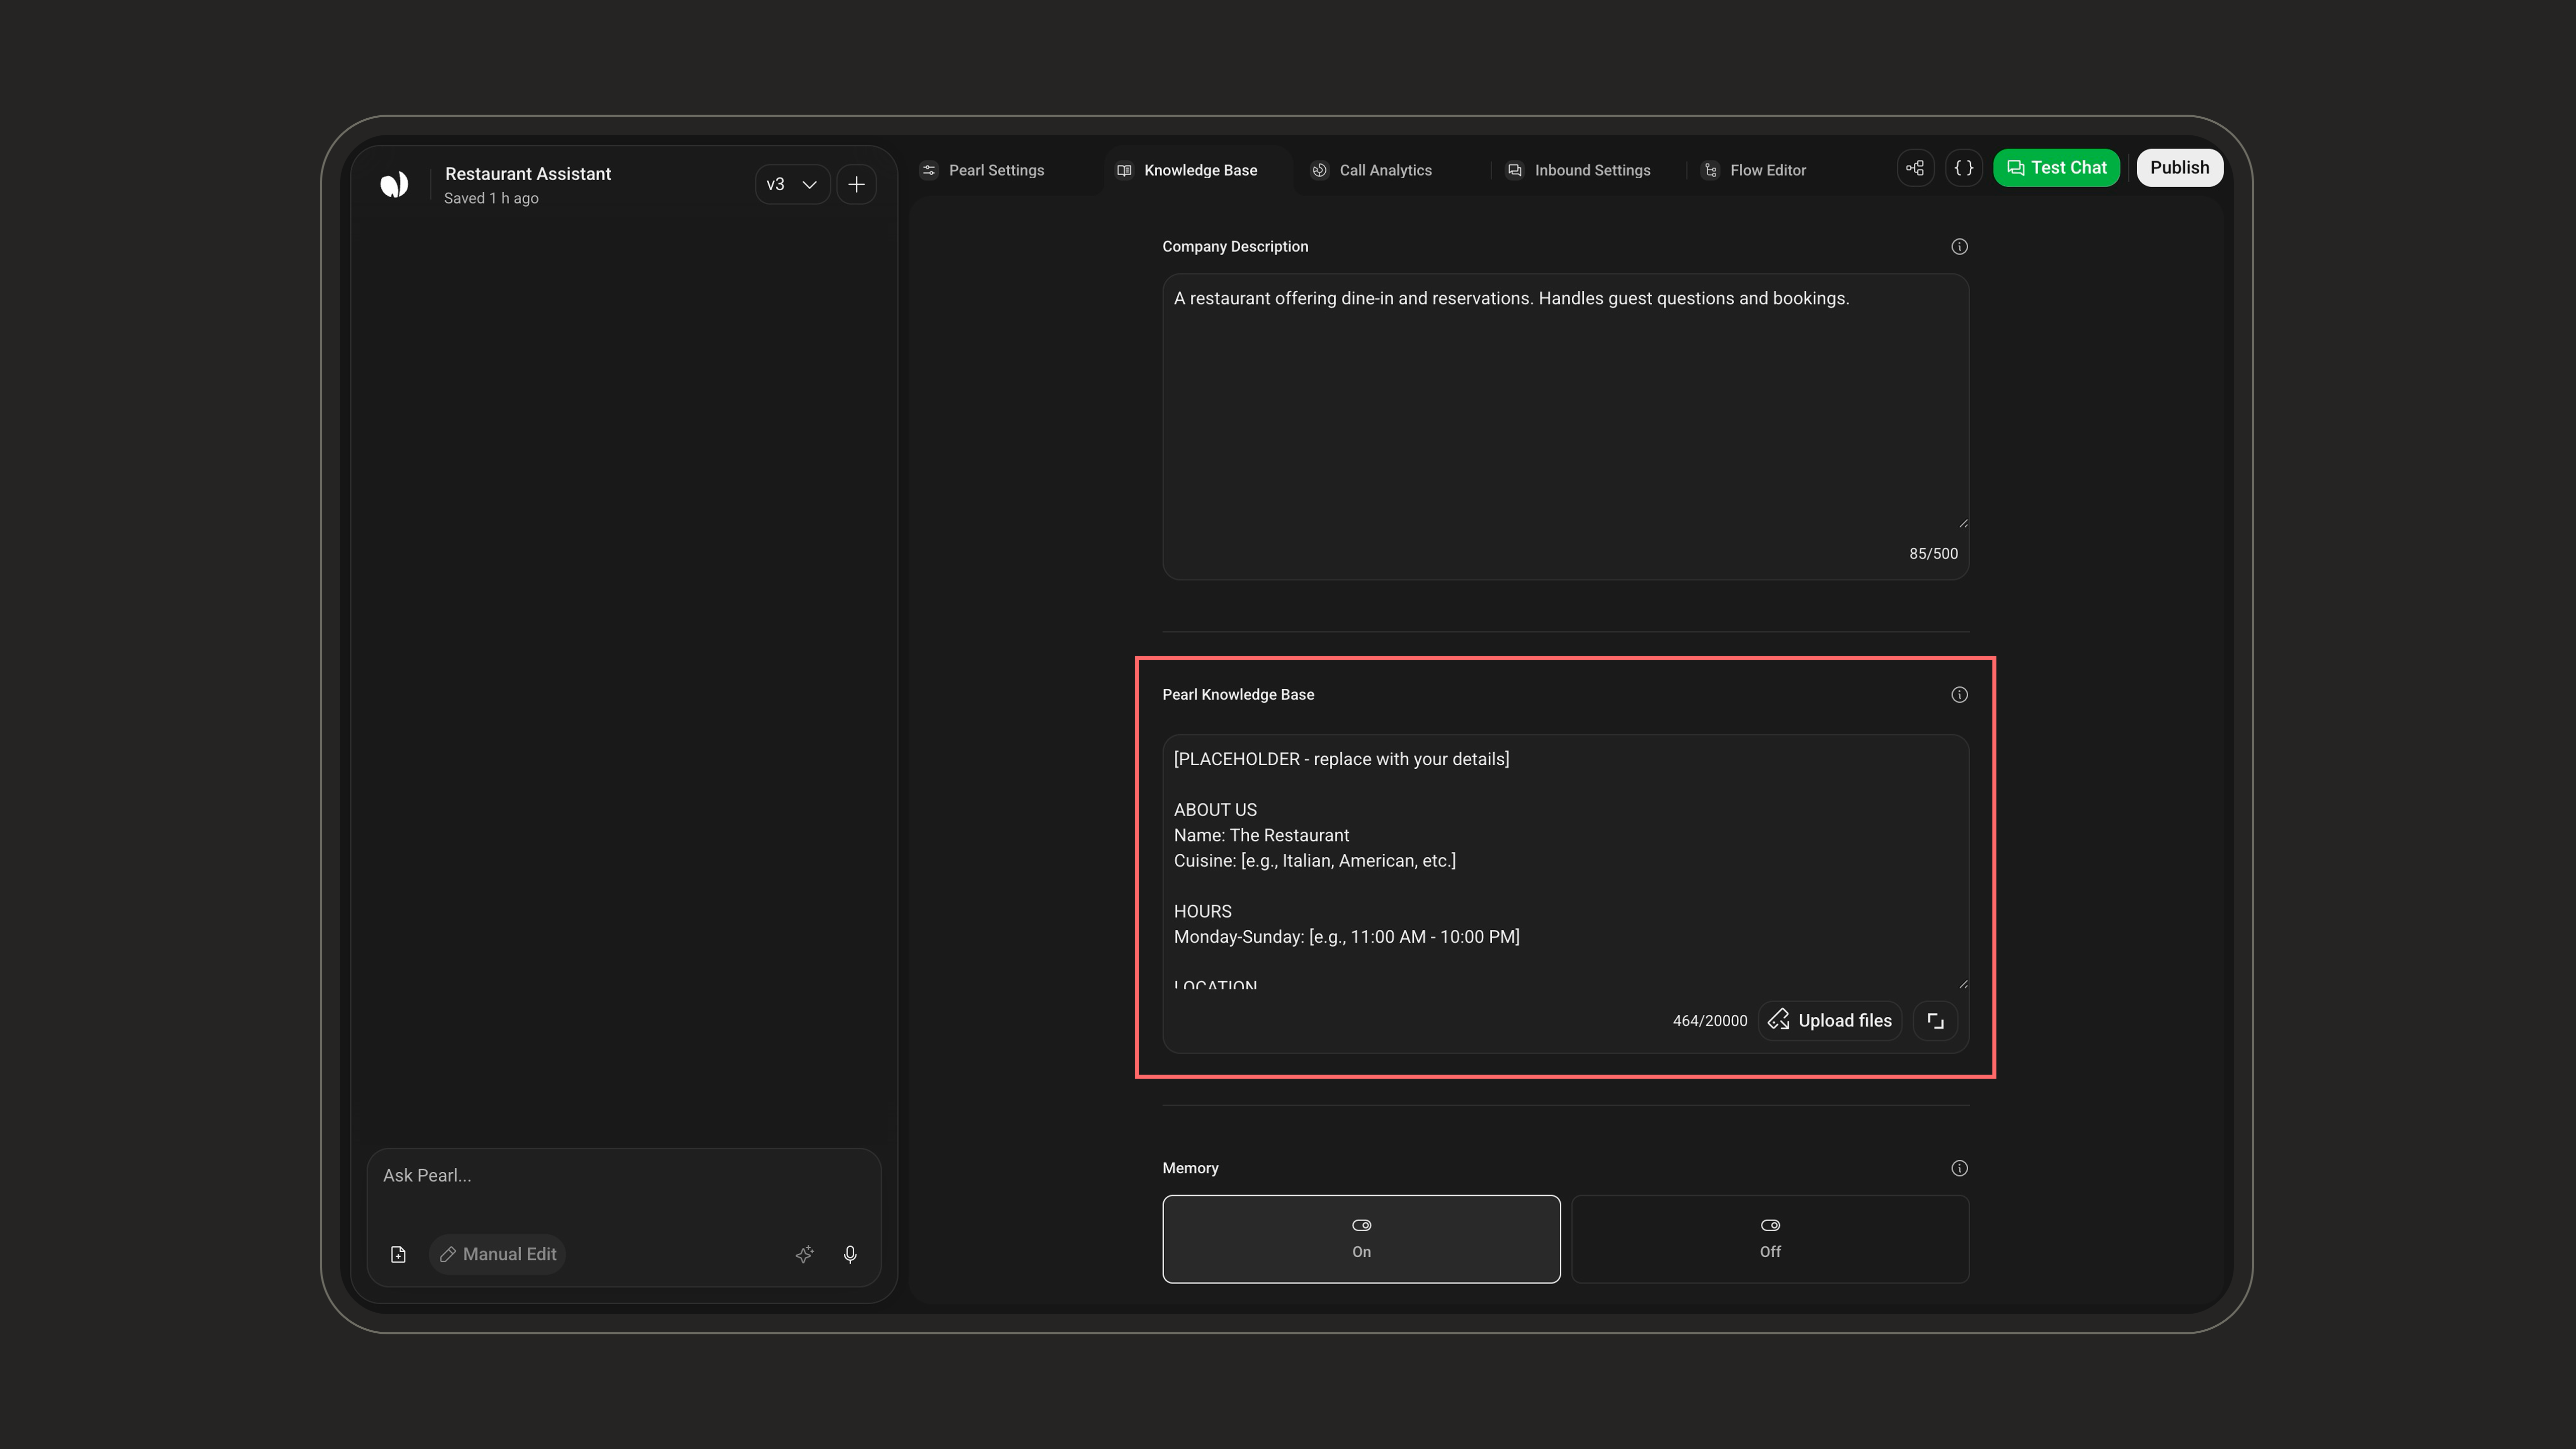The image size is (2576, 1449).
Task: Open the v3 version dropdown
Action: click(x=792, y=184)
